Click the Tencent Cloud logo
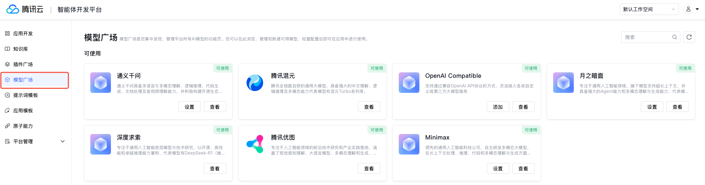 pos(25,9)
